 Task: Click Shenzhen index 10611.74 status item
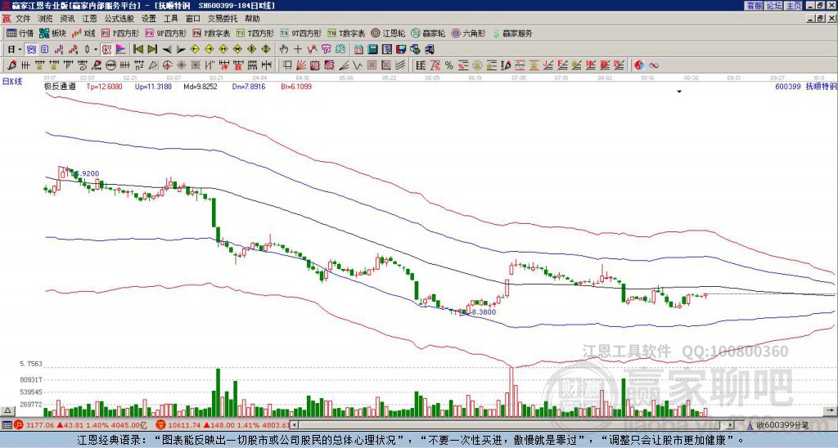click(x=223, y=426)
